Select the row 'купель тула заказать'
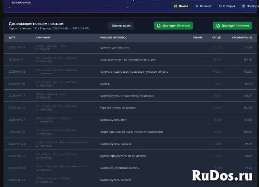Image resolution: width=259 pixels, height=187 pixels. pos(130,47)
